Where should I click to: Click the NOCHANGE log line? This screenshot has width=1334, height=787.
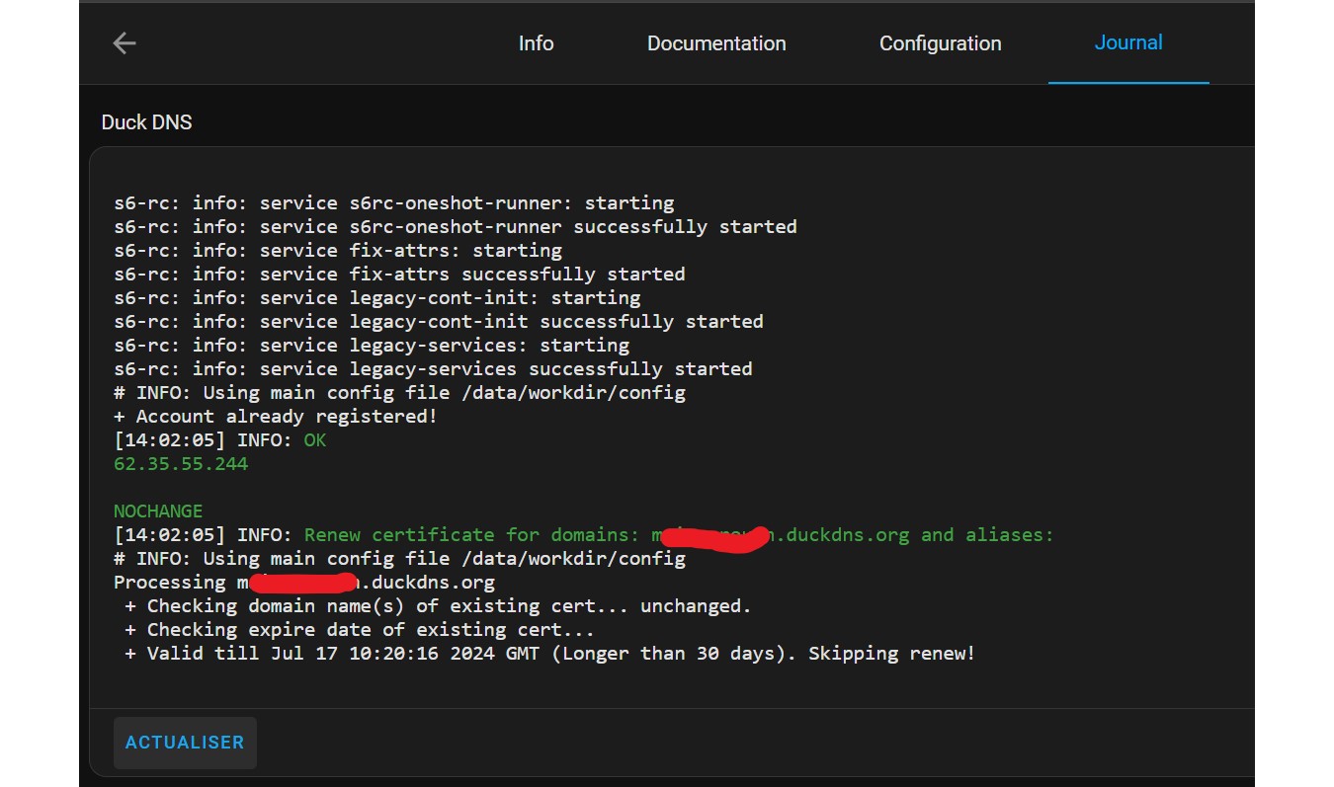158,512
